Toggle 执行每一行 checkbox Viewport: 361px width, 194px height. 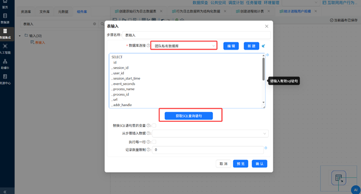click(154, 142)
